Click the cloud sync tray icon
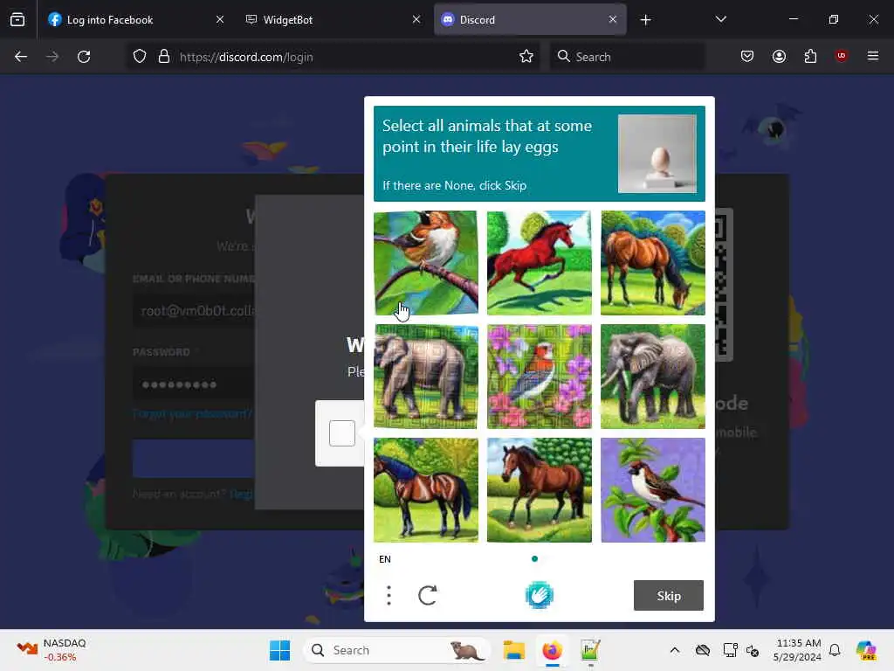The image size is (894, 671). pyautogui.click(x=703, y=650)
